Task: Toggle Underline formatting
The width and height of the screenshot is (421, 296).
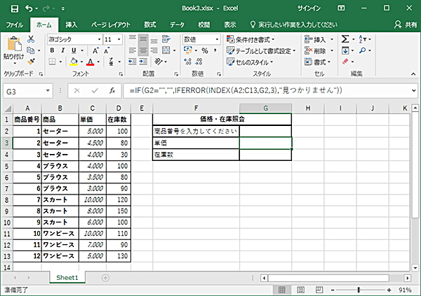Action: tap(72, 51)
